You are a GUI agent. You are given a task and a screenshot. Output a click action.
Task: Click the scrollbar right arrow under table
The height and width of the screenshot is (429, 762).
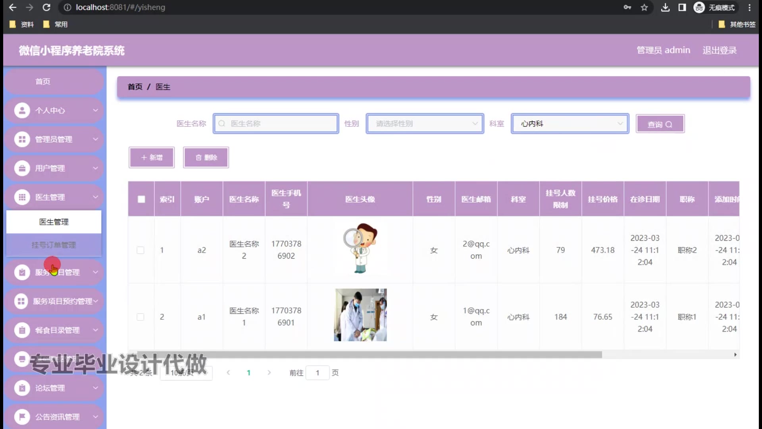735,355
